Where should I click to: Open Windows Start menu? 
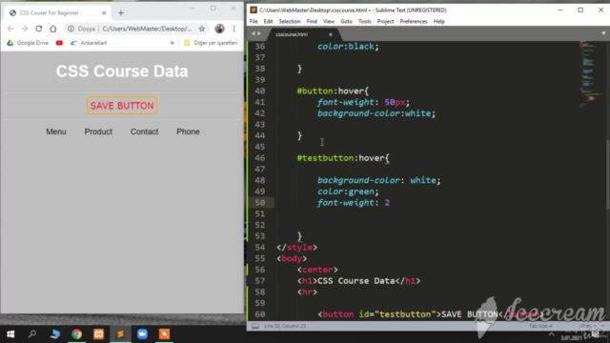(10, 334)
